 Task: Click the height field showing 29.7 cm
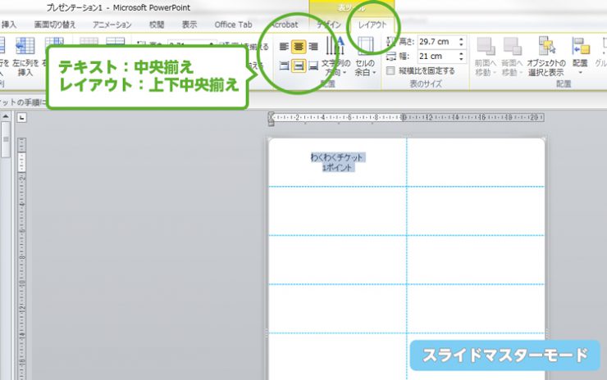(x=437, y=42)
